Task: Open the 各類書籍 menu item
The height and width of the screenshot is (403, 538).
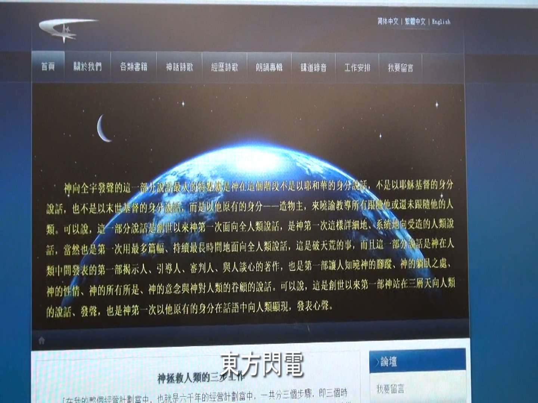Action: [133, 67]
